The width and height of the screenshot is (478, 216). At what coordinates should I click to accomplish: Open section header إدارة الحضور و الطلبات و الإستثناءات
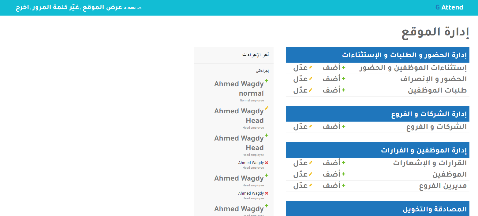(405, 55)
